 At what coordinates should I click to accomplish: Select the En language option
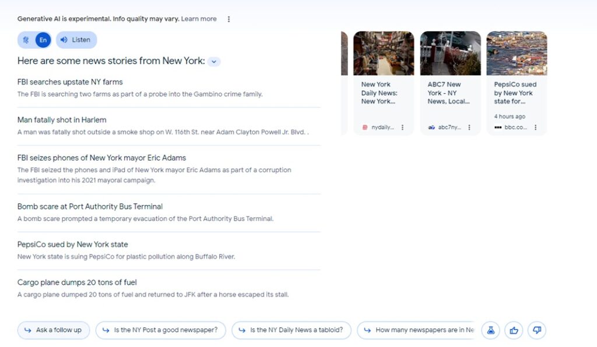43,40
